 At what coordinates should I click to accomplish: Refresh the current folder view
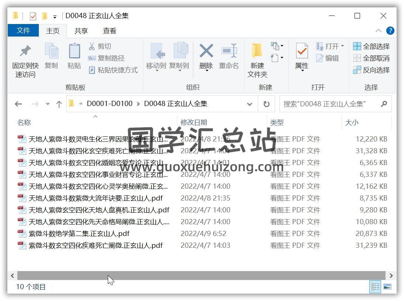click(266, 104)
